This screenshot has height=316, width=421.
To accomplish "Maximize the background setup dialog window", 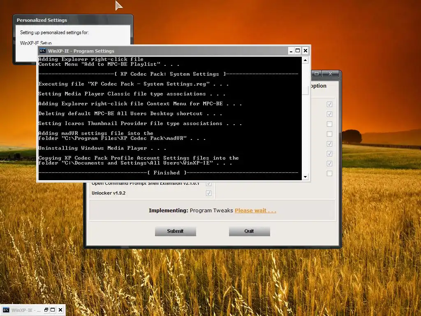I will 317,74.
